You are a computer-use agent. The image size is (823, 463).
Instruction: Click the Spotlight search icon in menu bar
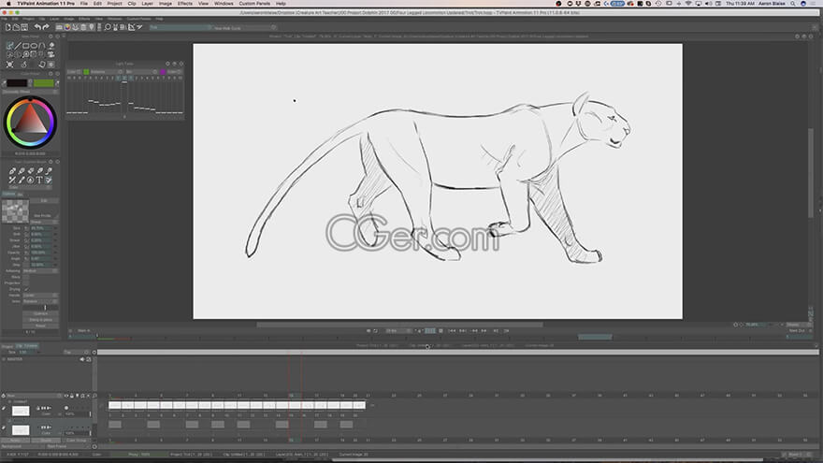tap(792, 4)
